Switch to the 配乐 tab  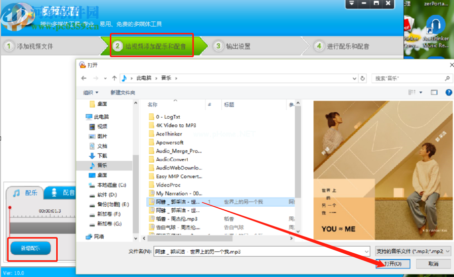click(x=25, y=193)
